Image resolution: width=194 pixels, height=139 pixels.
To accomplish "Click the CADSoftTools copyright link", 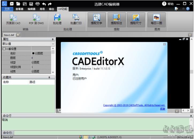I will click(x=134, y=105).
